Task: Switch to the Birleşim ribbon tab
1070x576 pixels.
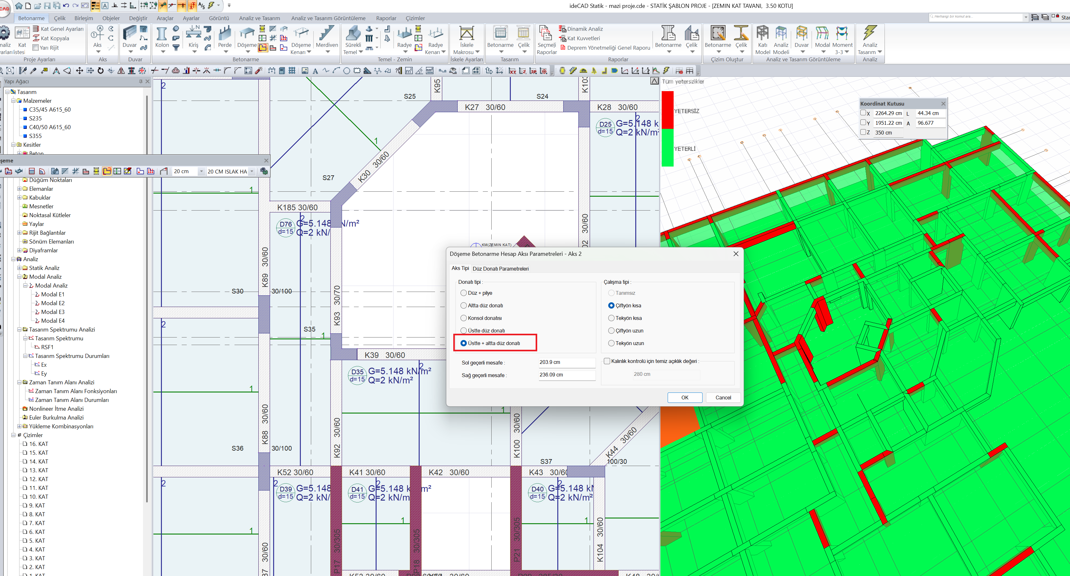Action: 84,18
